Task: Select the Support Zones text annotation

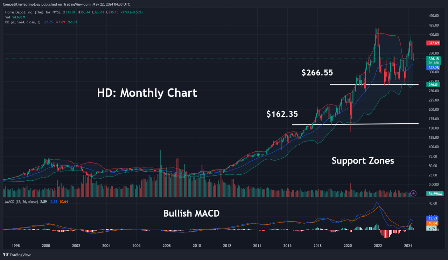Action: [x=363, y=160]
